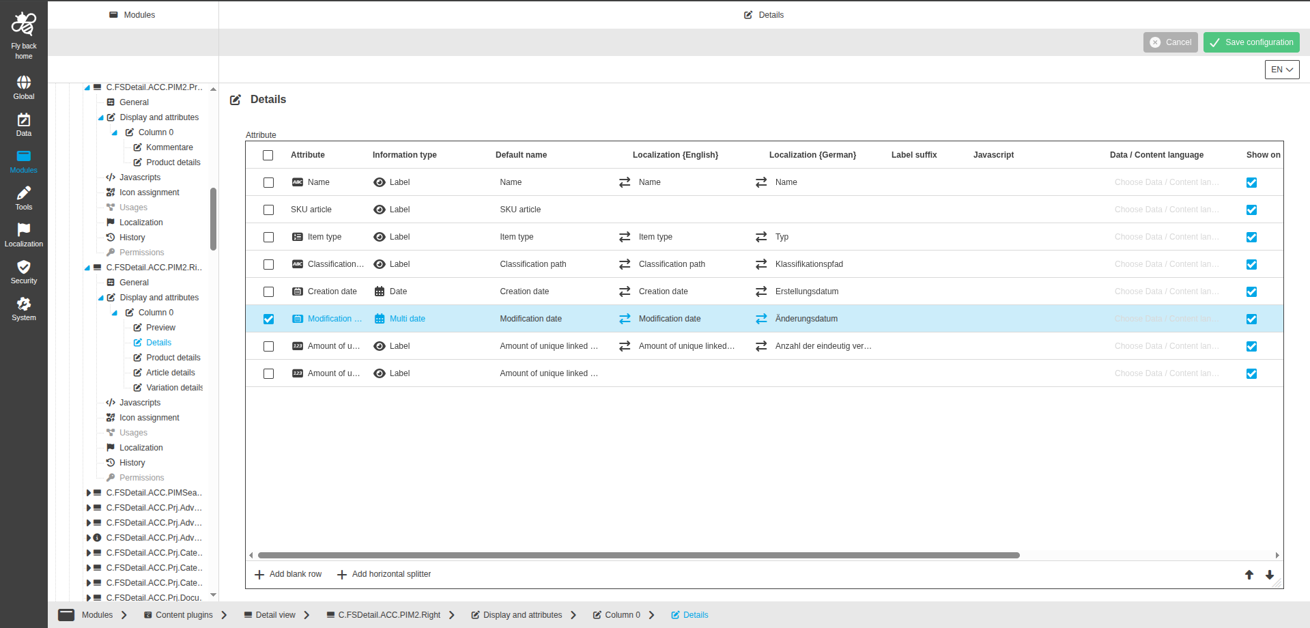Click the 123 icon of first Amount row
The width and height of the screenshot is (1310, 628).
coord(298,346)
